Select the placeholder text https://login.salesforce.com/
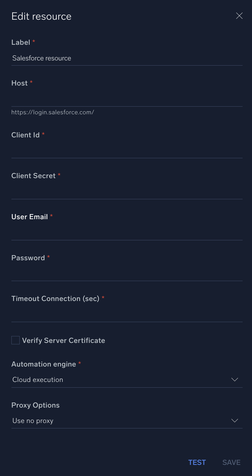Image resolution: width=252 pixels, height=476 pixels. tap(53, 112)
